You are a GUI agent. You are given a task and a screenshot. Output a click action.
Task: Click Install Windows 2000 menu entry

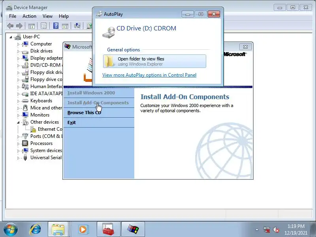(x=91, y=93)
